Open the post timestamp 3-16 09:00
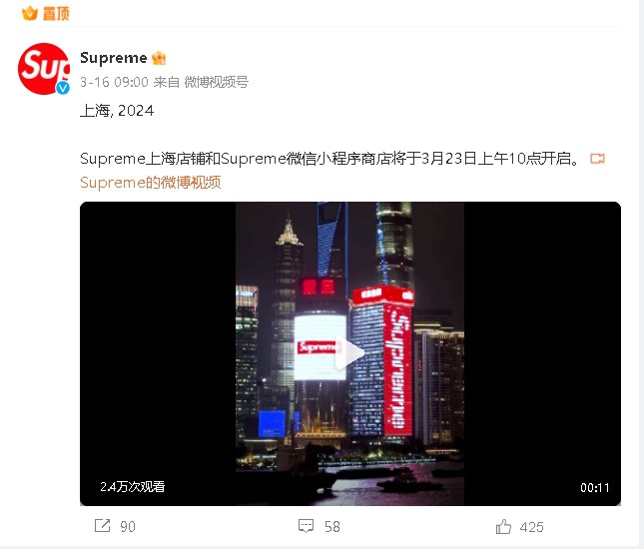Screen dimensions: 644x549 [114, 82]
